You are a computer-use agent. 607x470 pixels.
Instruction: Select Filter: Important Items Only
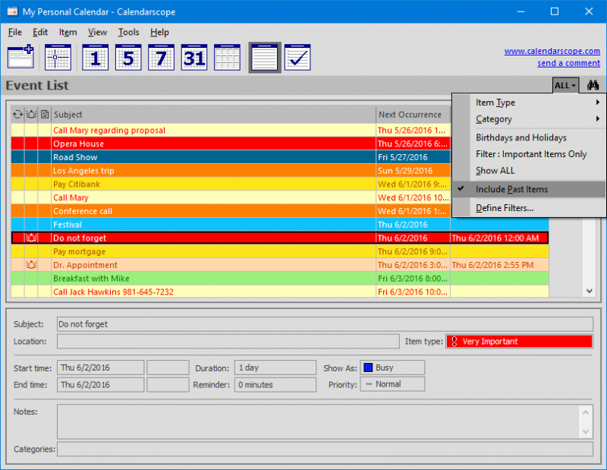pos(531,154)
